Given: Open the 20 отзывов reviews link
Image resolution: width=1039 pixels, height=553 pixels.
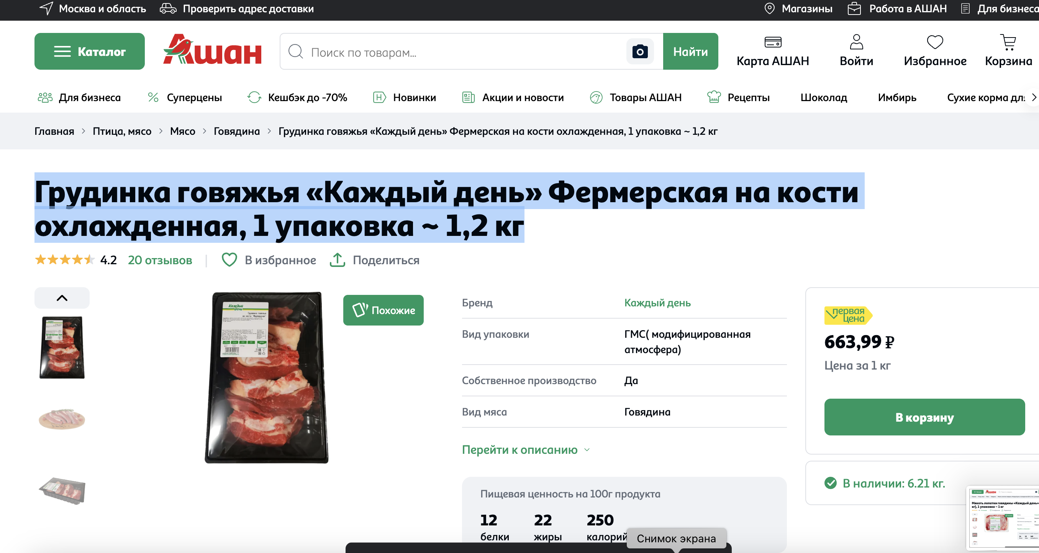Looking at the screenshot, I should [x=160, y=260].
